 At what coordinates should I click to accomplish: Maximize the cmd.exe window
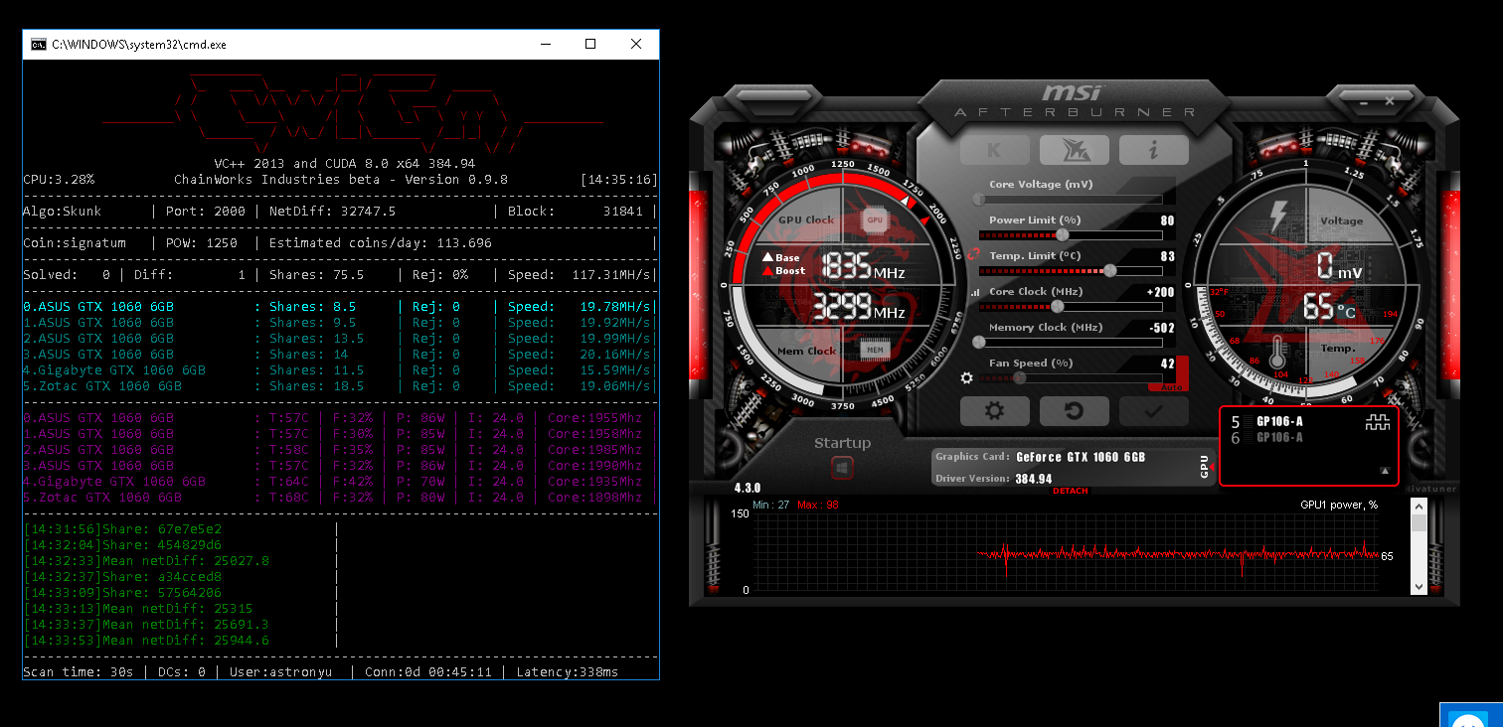pyautogui.click(x=590, y=44)
